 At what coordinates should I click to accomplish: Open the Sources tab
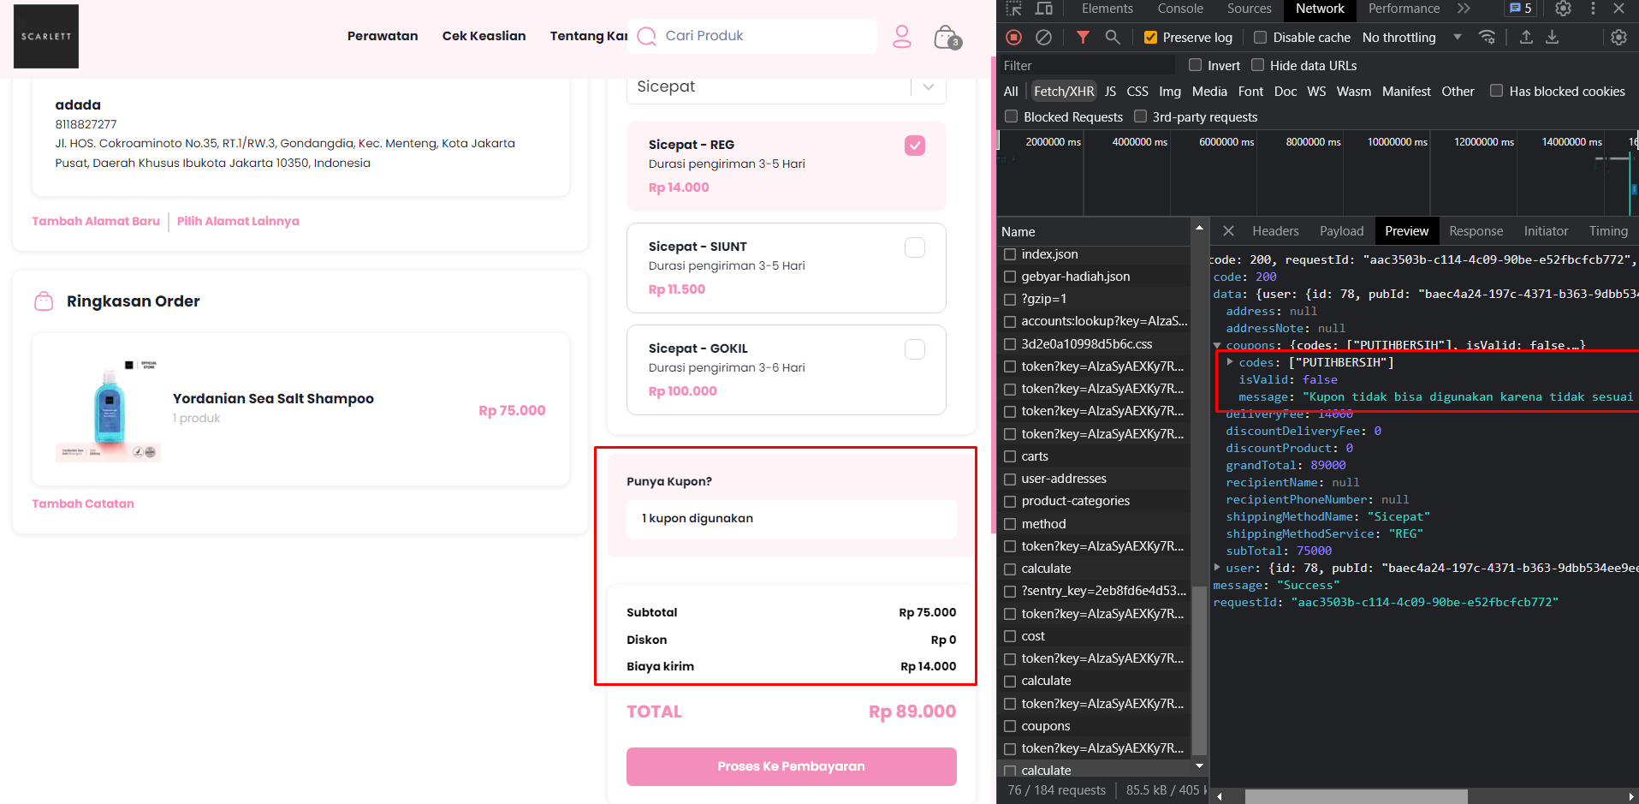click(x=1249, y=9)
